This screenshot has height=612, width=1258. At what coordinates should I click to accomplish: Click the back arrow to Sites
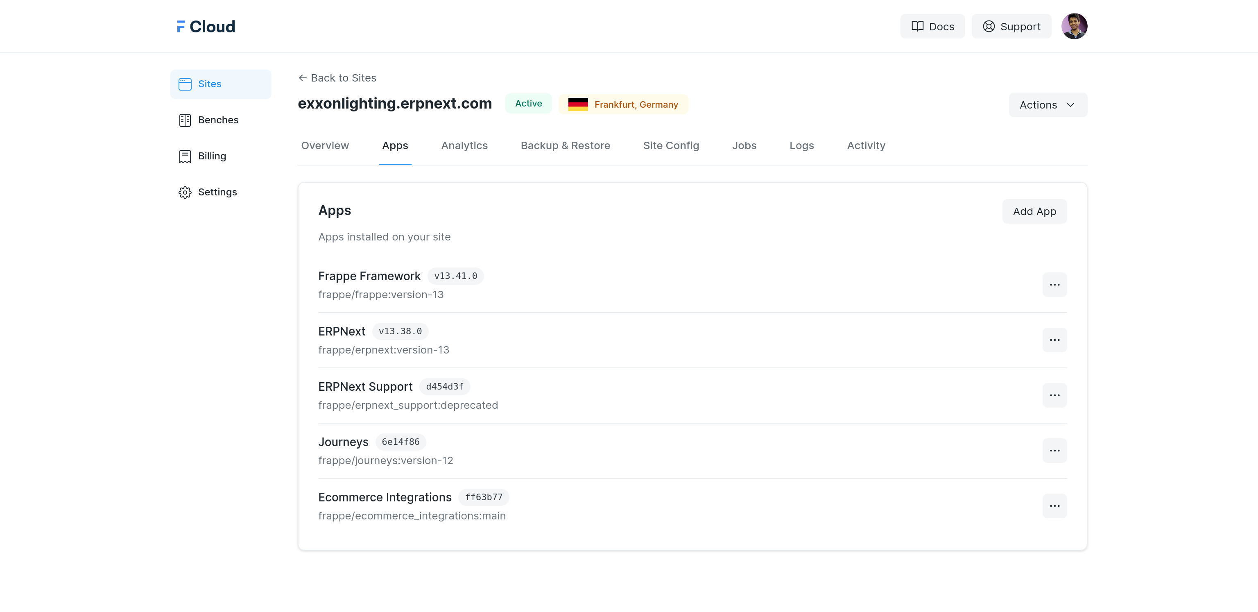click(x=302, y=78)
